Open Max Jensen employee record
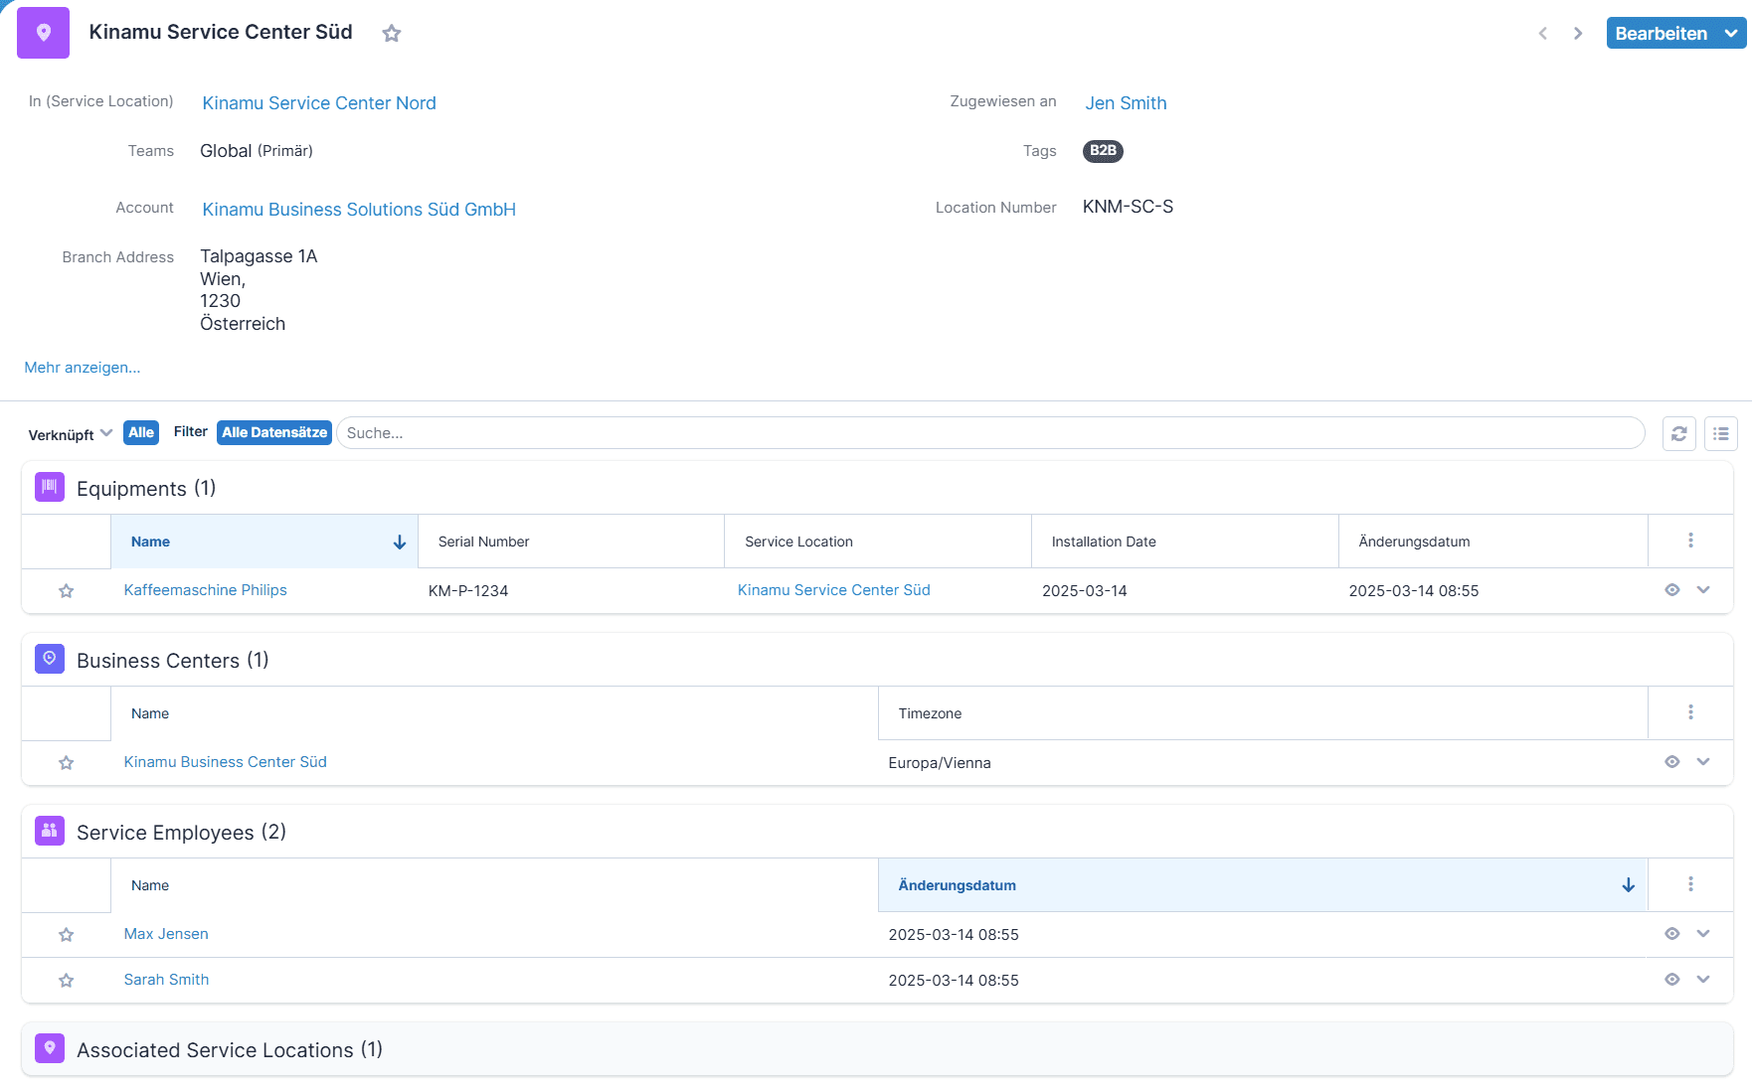Viewport: 1752px width, 1089px height. pyautogui.click(x=166, y=934)
